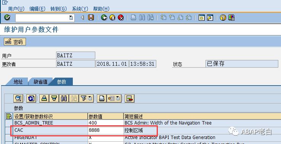Click the green Back arrow icon
This screenshot has width=281, height=144.
(104, 18)
